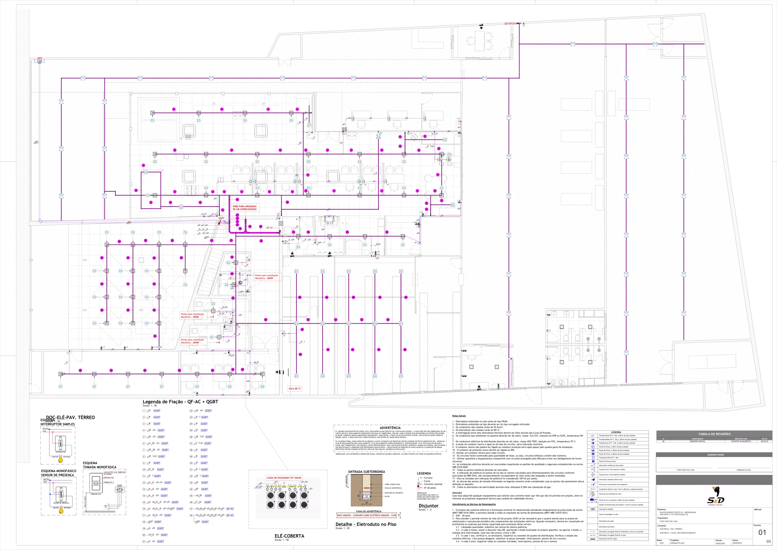Click 'Legenda de Fiação - QF-AC + QGBT' title
Viewport: 777px width, 550px height.
[x=180, y=402]
